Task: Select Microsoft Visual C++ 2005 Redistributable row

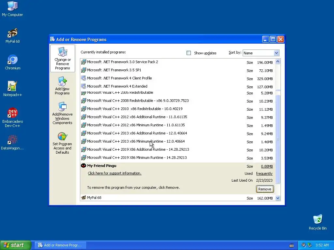Action: pyautogui.click(x=178, y=93)
